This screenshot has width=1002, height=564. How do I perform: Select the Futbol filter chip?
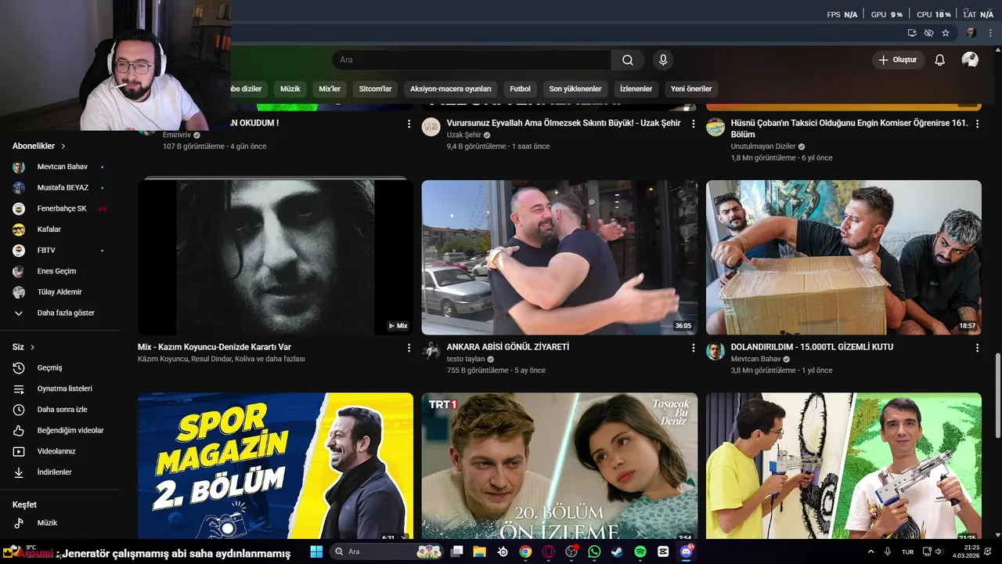pos(520,89)
